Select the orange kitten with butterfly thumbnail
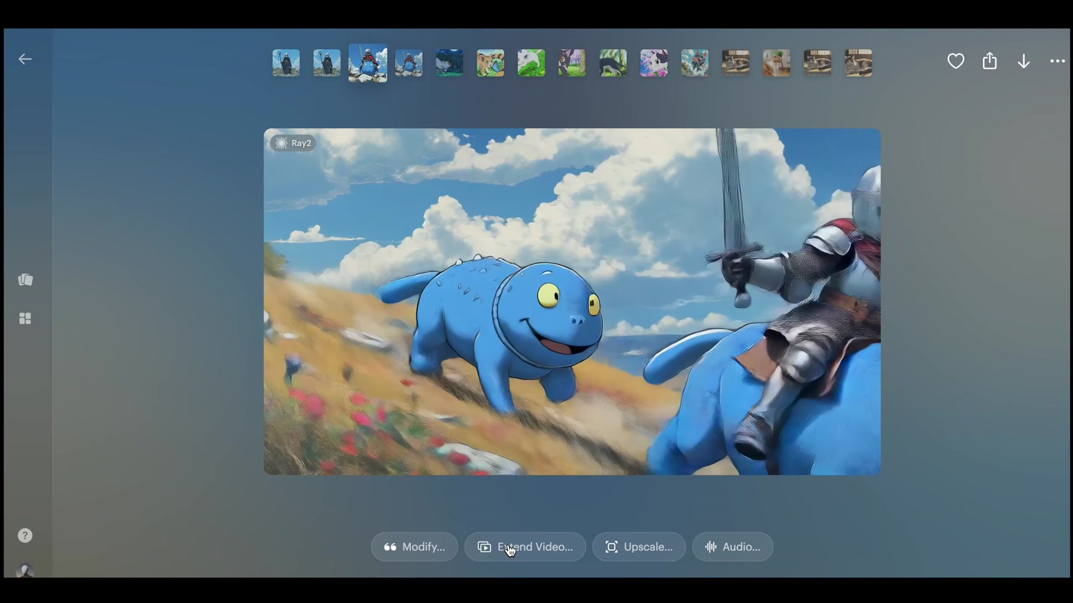 click(490, 63)
